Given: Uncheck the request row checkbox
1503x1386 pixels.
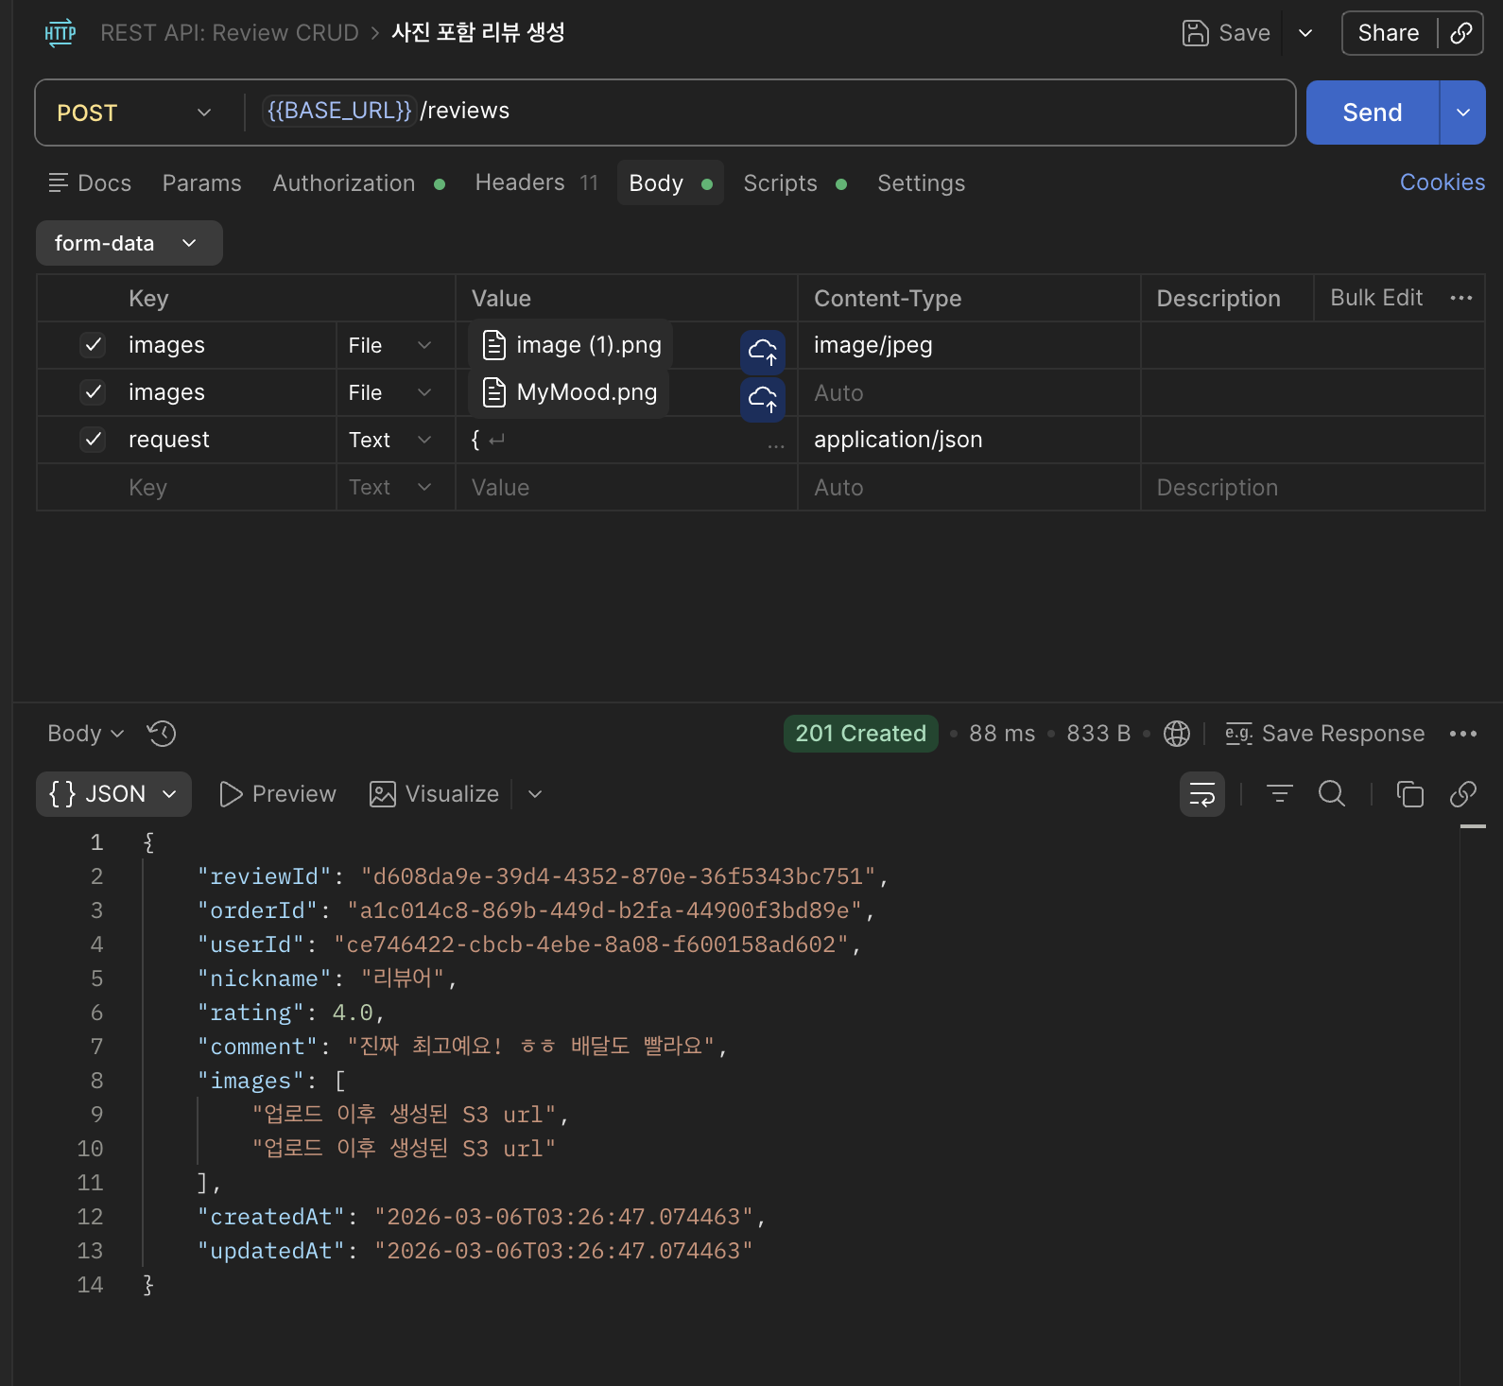Looking at the screenshot, I should coord(93,440).
